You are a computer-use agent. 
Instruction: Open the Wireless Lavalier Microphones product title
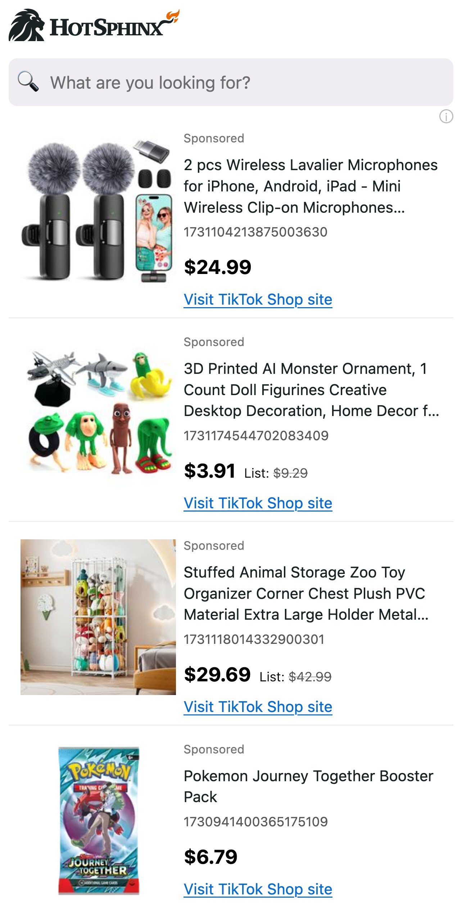[310, 186]
